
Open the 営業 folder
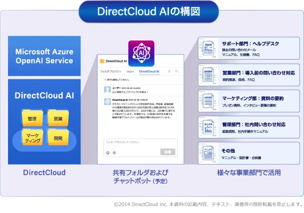click(58, 118)
